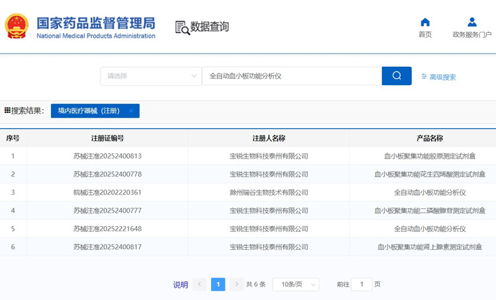Open 高级搜索 advanced search link
The image size is (496, 300).
click(442, 77)
